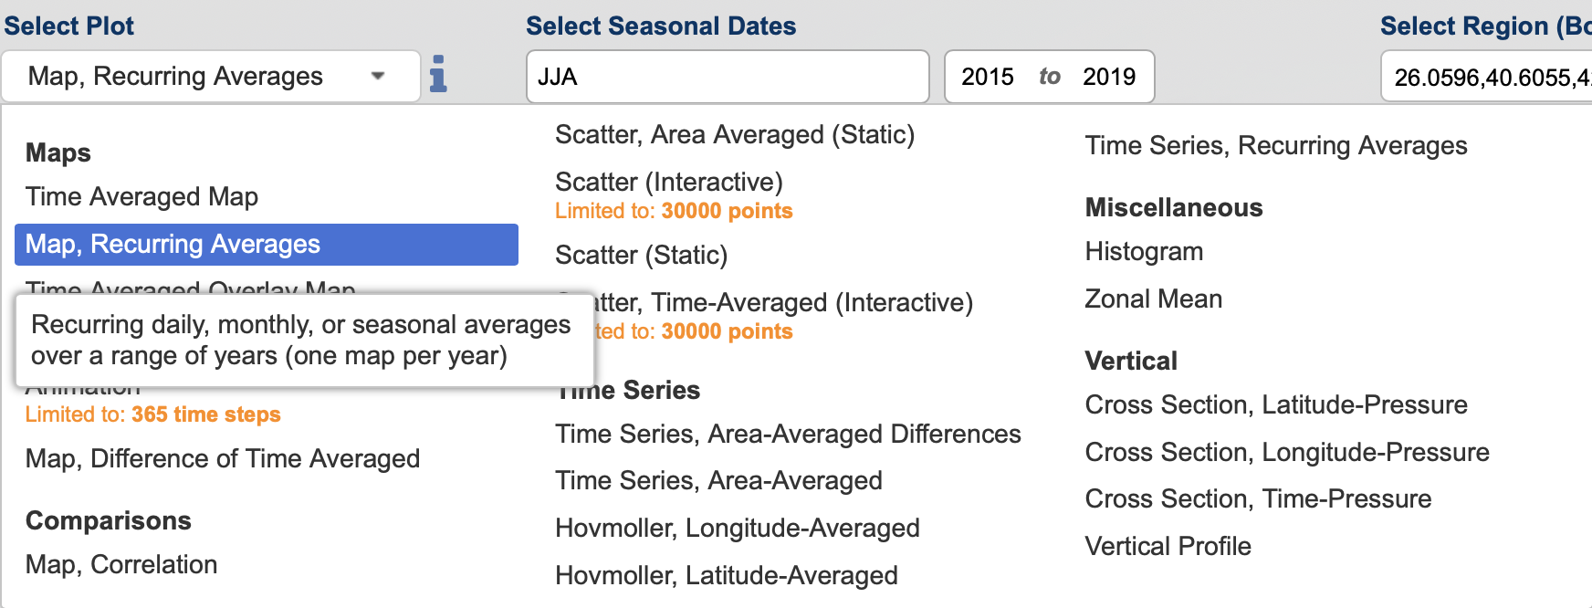This screenshot has width=1592, height=608.
Task: Choose the highlighted Map, Recurring Averages entry
Action: (x=267, y=244)
